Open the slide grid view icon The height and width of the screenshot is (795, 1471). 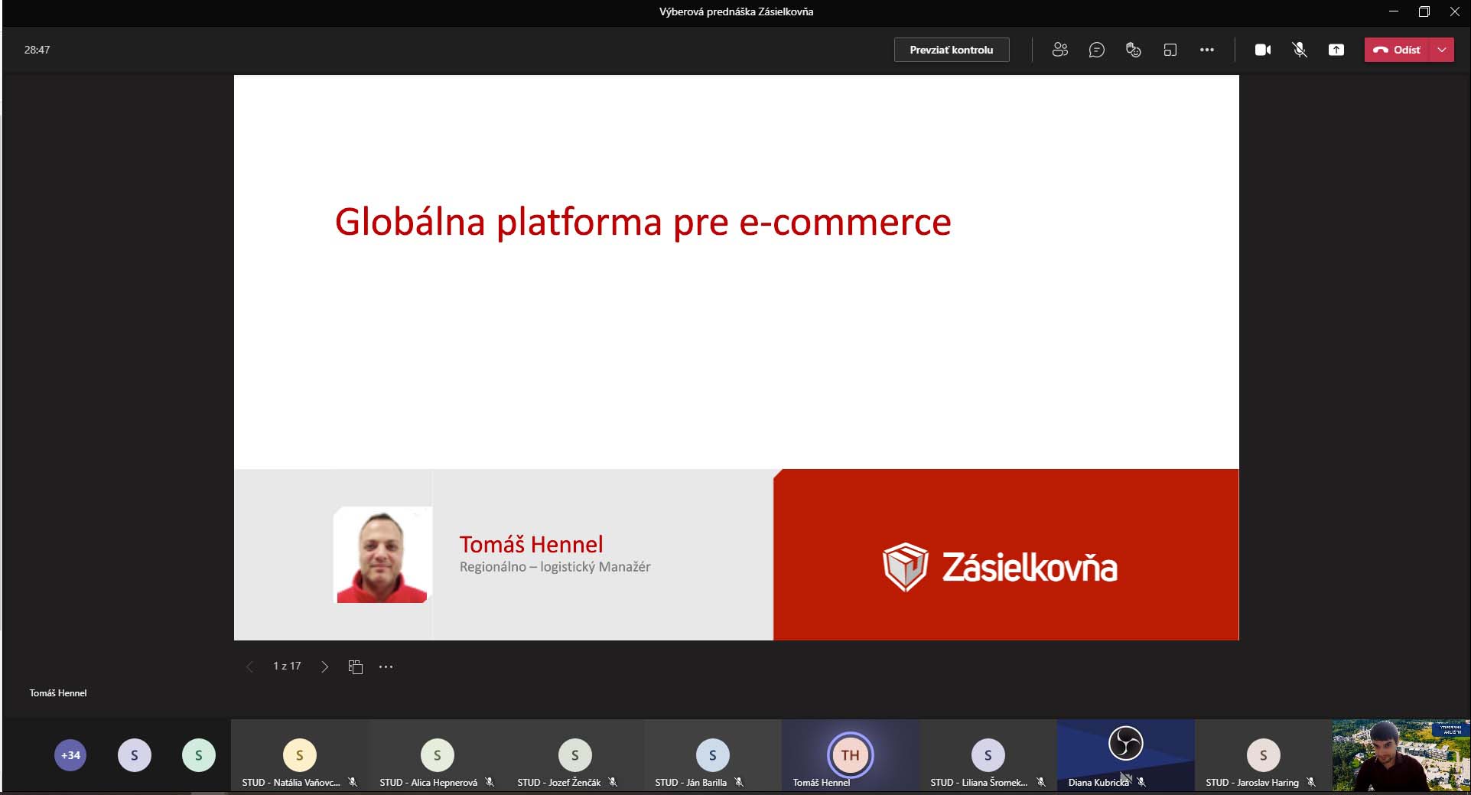point(355,666)
